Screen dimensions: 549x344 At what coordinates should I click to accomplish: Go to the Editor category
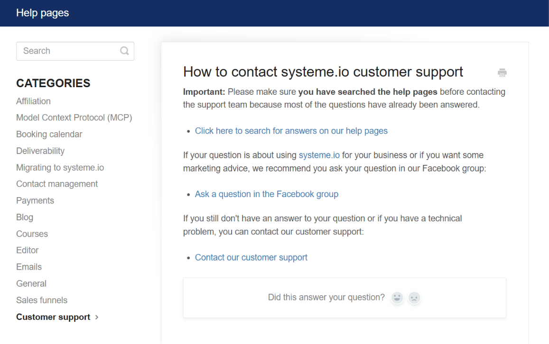[x=28, y=250]
